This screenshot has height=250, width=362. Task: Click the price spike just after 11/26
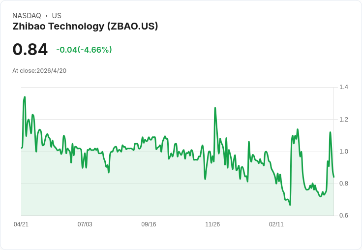pos(215,108)
